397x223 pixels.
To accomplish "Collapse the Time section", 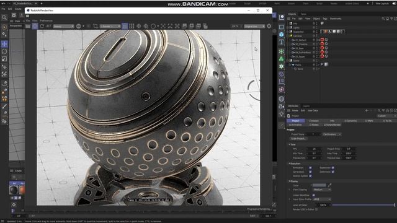I will (x=290, y=144).
